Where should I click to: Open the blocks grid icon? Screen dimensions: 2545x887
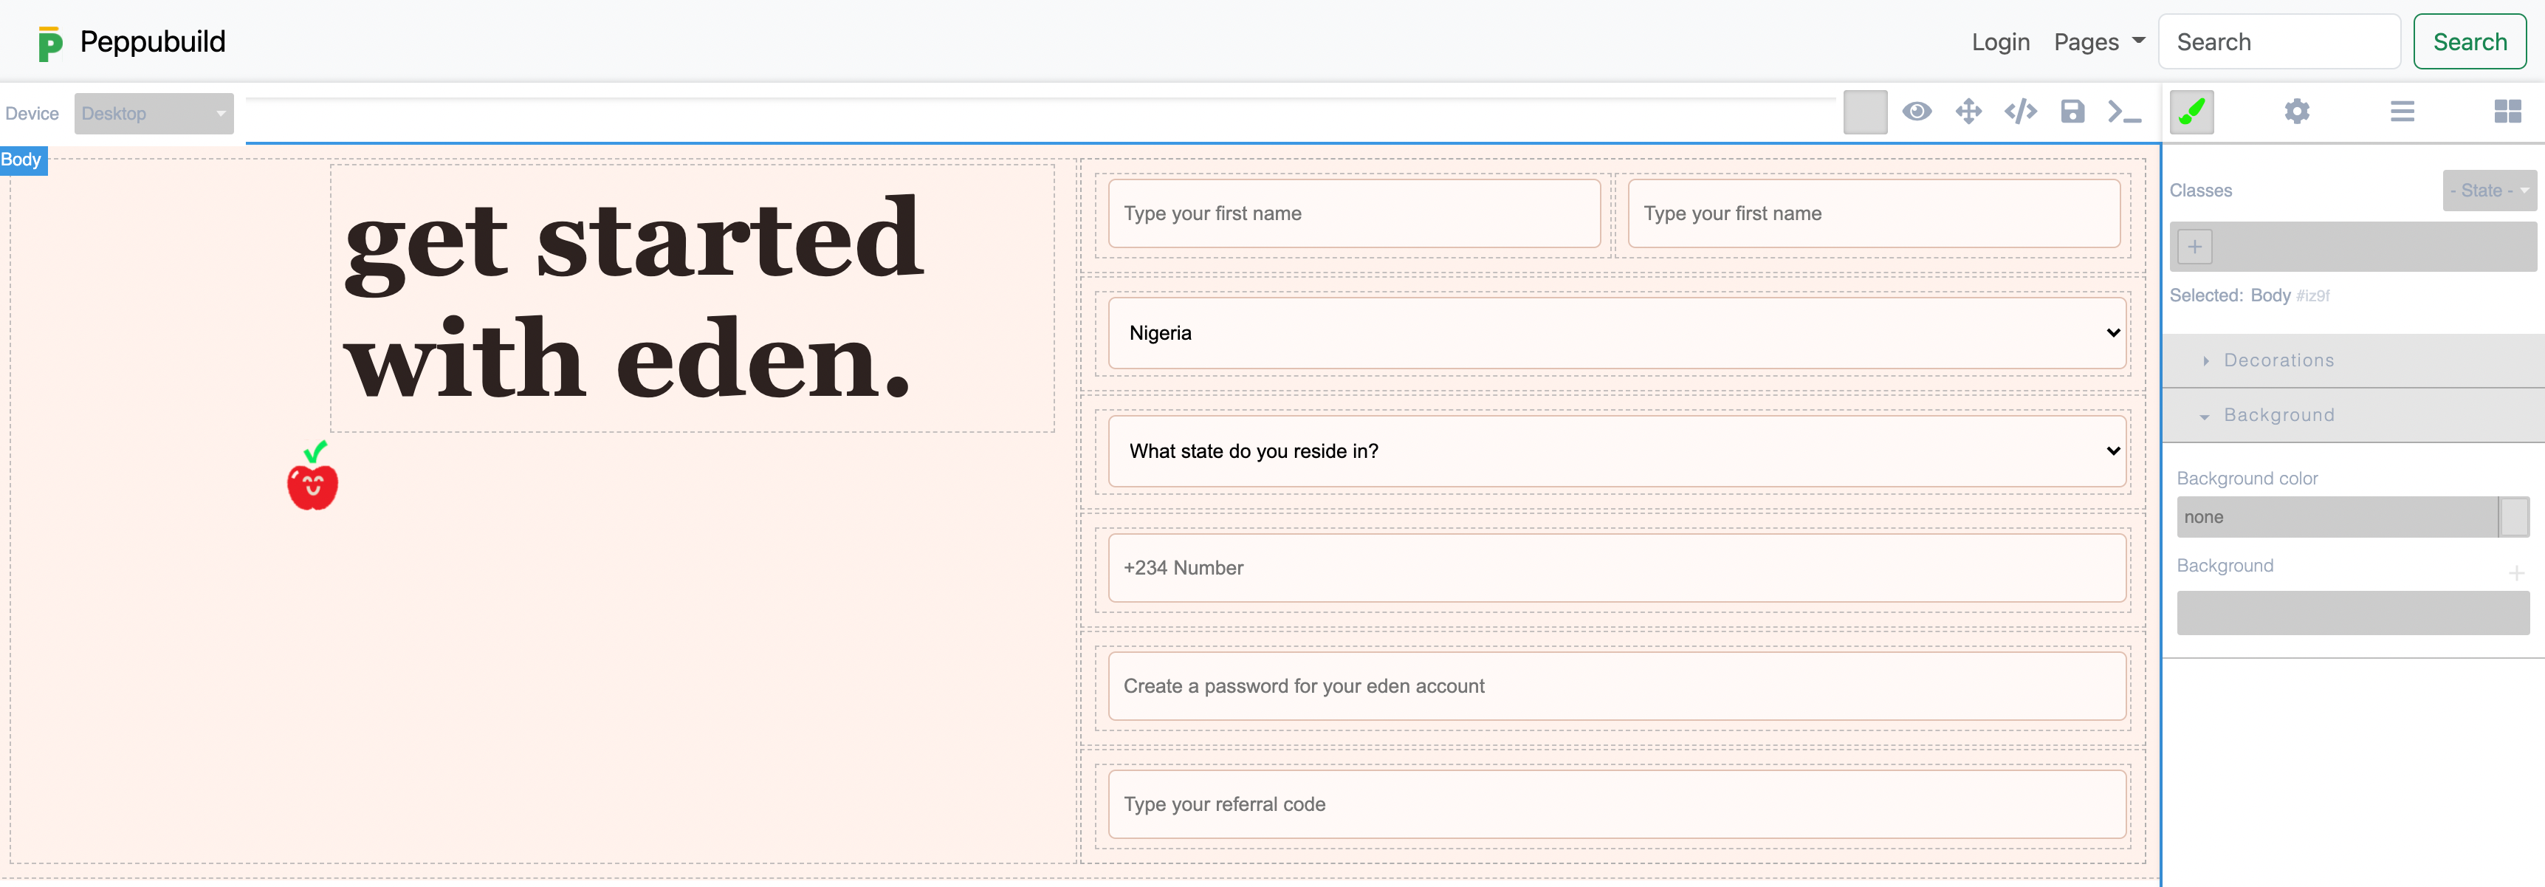point(2507,112)
